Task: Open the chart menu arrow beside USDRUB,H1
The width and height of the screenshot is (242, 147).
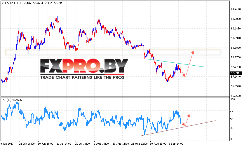Action: pyautogui.click(x=3, y=3)
